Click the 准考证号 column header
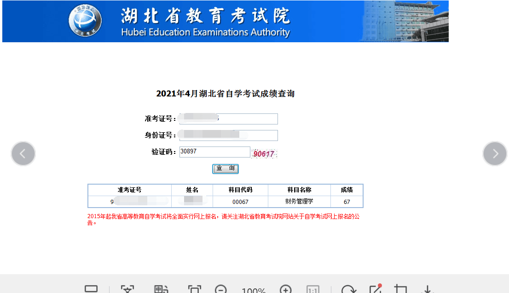Screen dimensions: 509x293 pyautogui.click(x=129, y=190)
